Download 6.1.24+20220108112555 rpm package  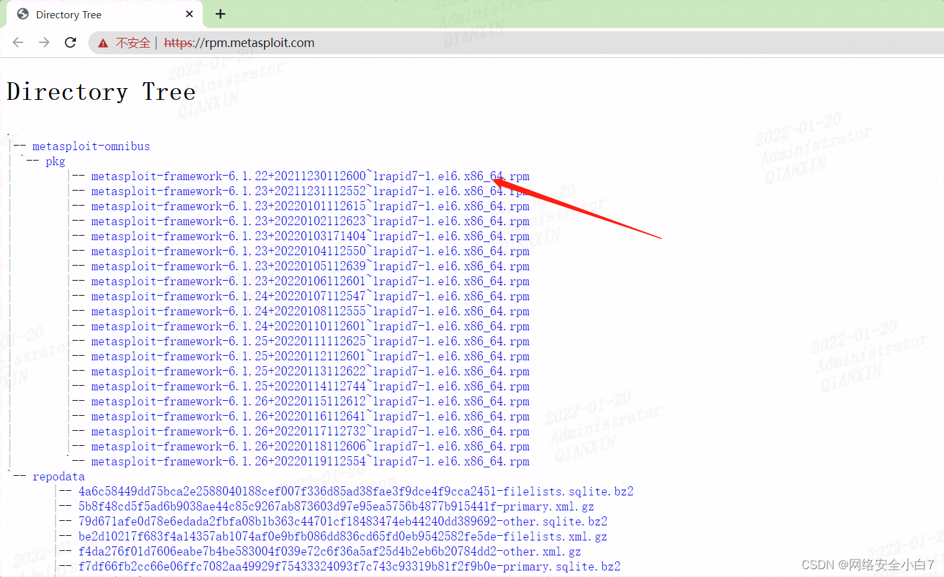[310, 311]
